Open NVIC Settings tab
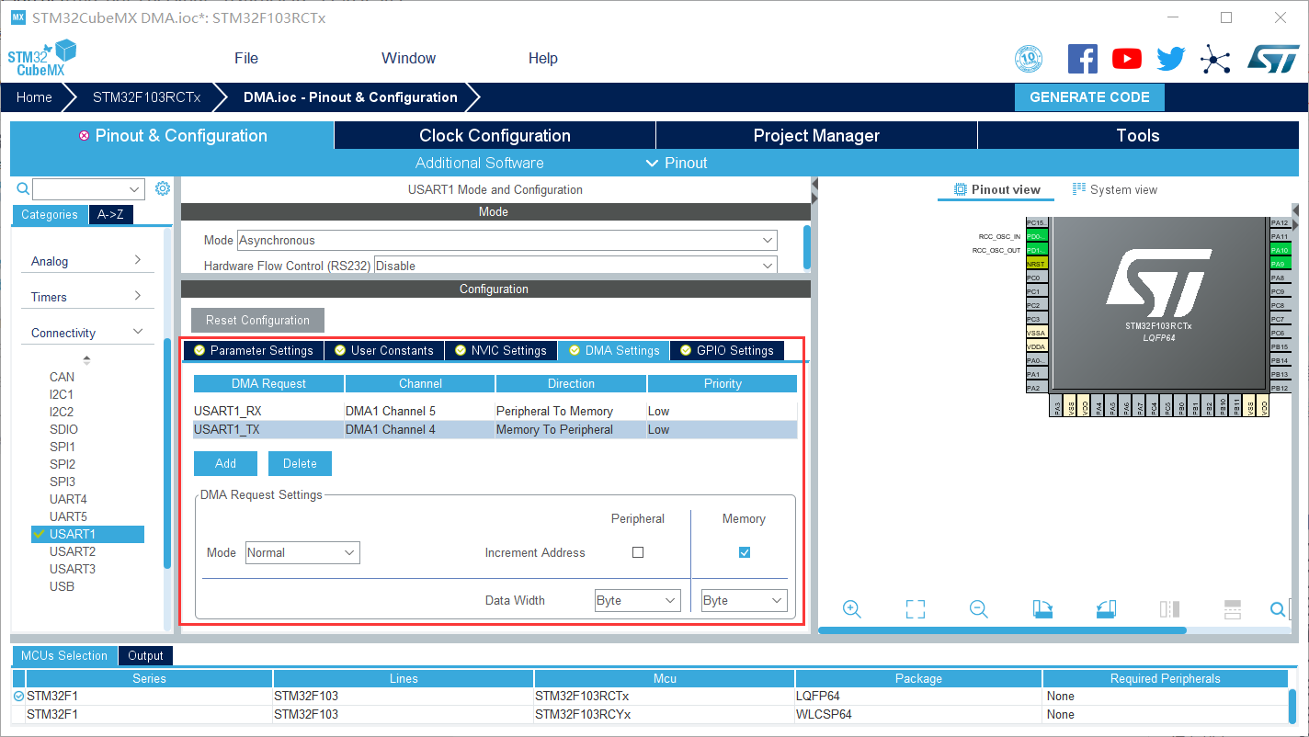The height and width of the screenshot is (737, 1309). tap(500, 350)
